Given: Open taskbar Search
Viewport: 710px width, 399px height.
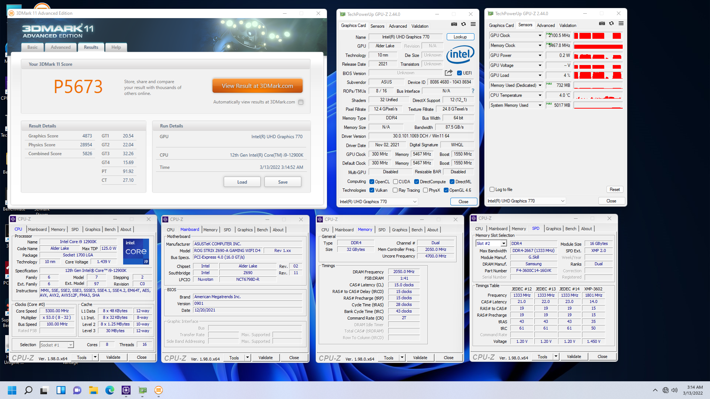Looking at the screenshot, I should (28, 390).
